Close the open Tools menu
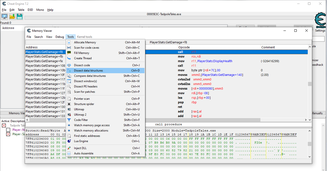 pyautogui.click(x=71, y=37)
